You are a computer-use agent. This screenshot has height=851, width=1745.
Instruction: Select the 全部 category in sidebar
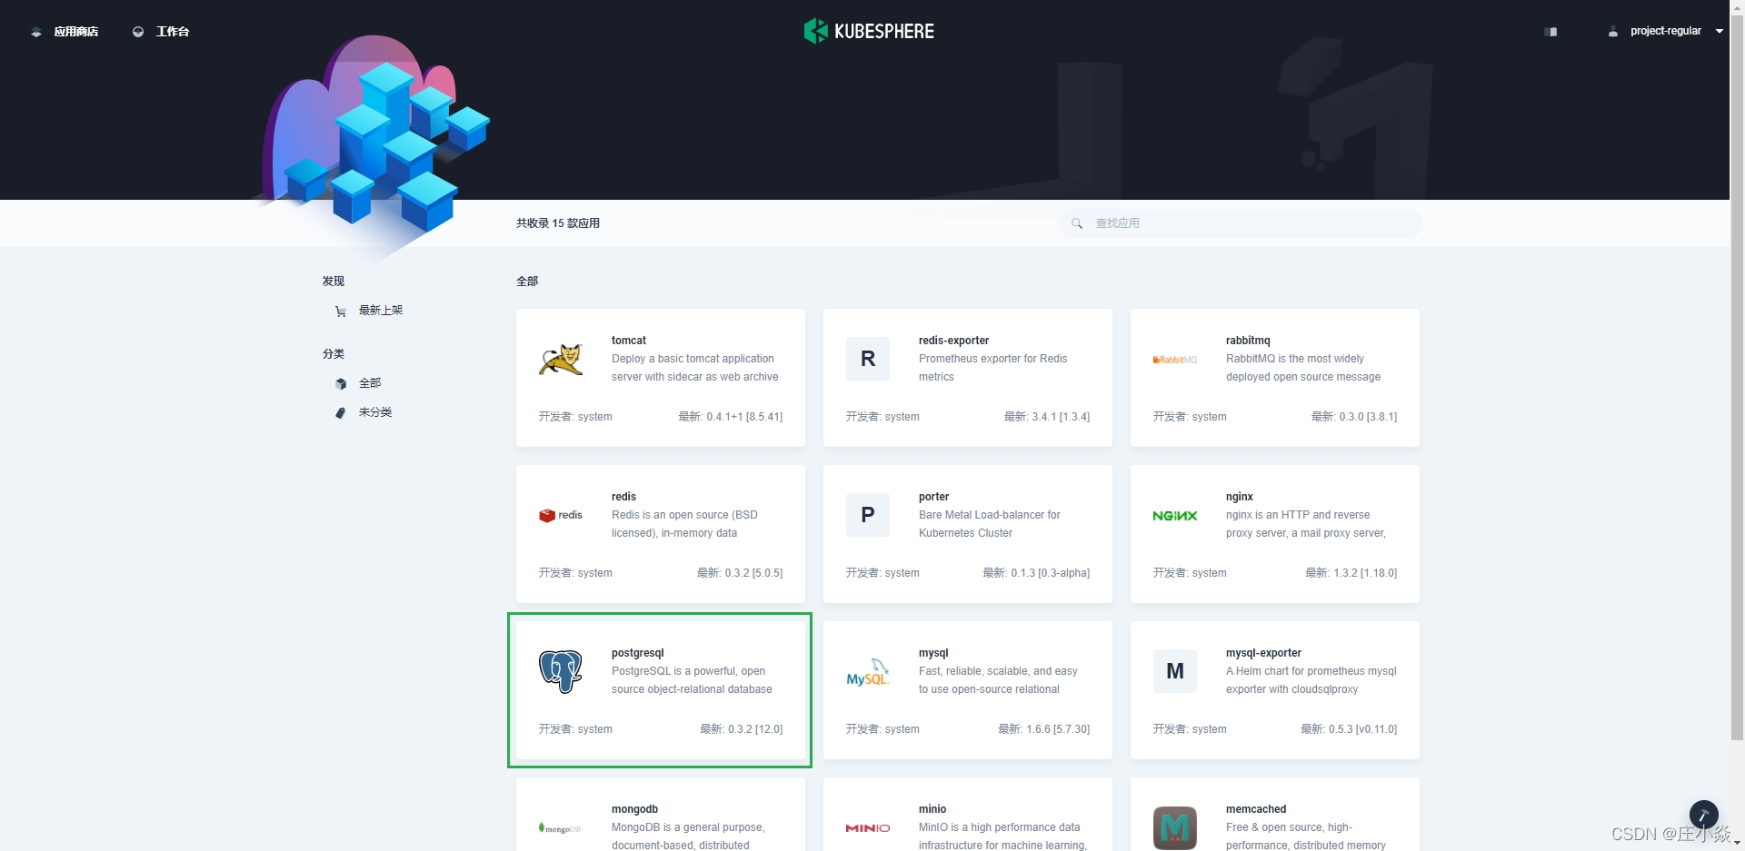click(370, 383)
